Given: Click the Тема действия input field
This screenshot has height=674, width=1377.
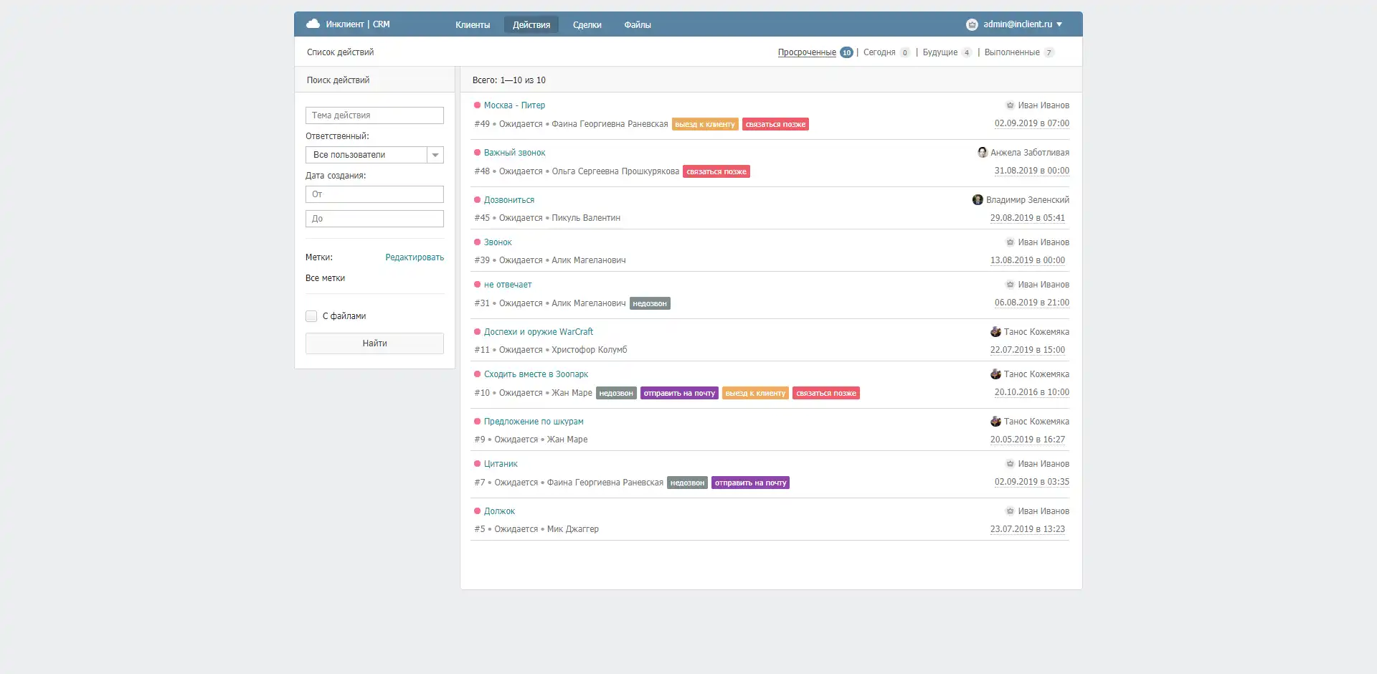Looking at the screenshot, I should (374, 115).
